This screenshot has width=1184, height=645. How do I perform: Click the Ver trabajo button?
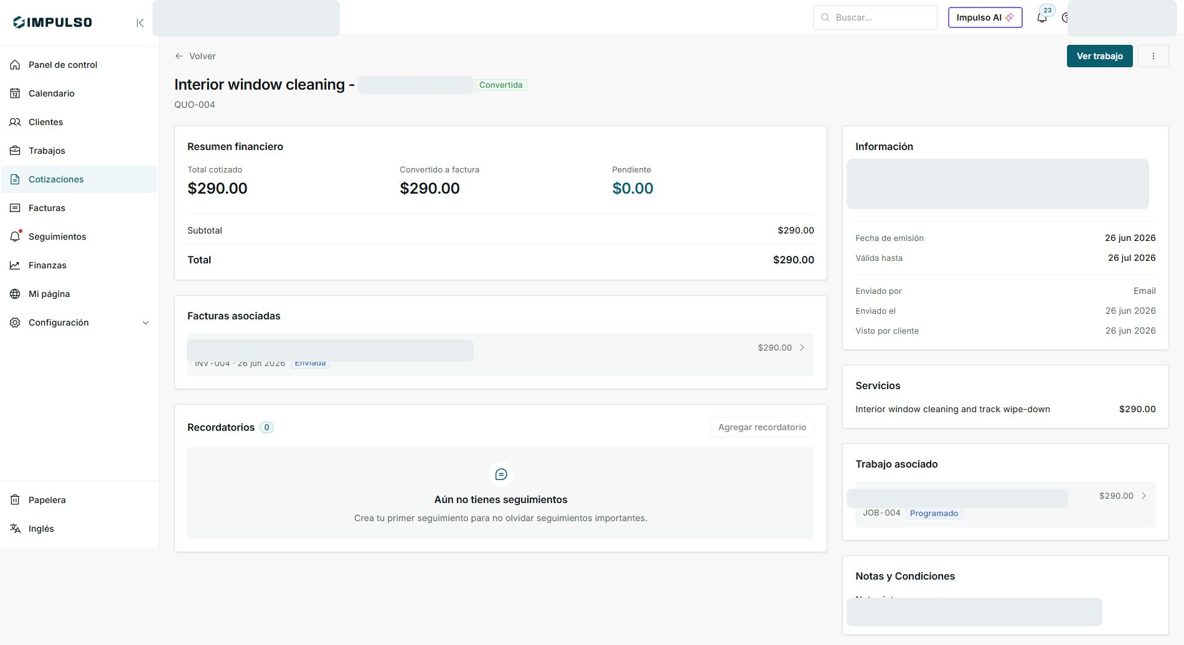pyautogui.click(x=1099, y=56)
